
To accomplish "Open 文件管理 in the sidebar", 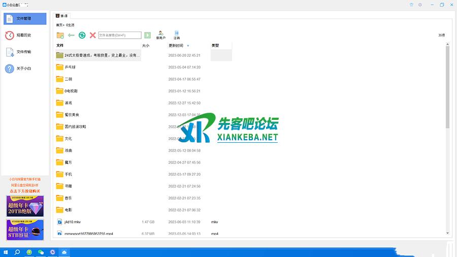I will click(x=25, y=19).
